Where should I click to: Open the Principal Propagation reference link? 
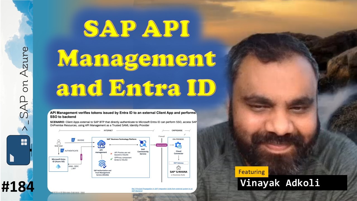coord(162,190)
